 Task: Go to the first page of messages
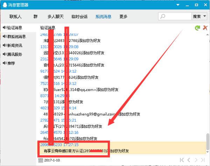click(182, 160)
